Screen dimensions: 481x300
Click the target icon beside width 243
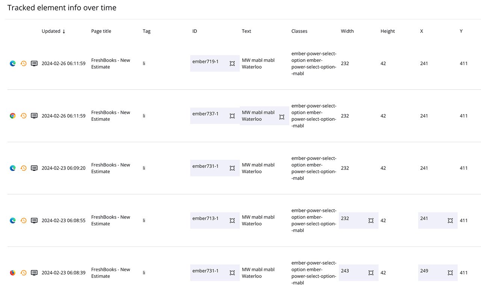point(371,273)
